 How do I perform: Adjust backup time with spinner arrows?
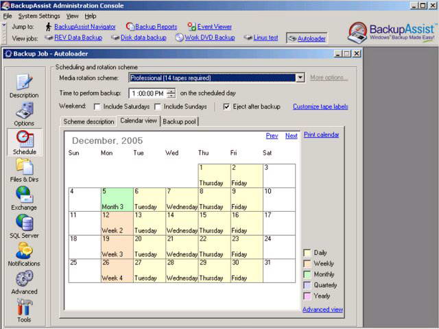[171, 93]
